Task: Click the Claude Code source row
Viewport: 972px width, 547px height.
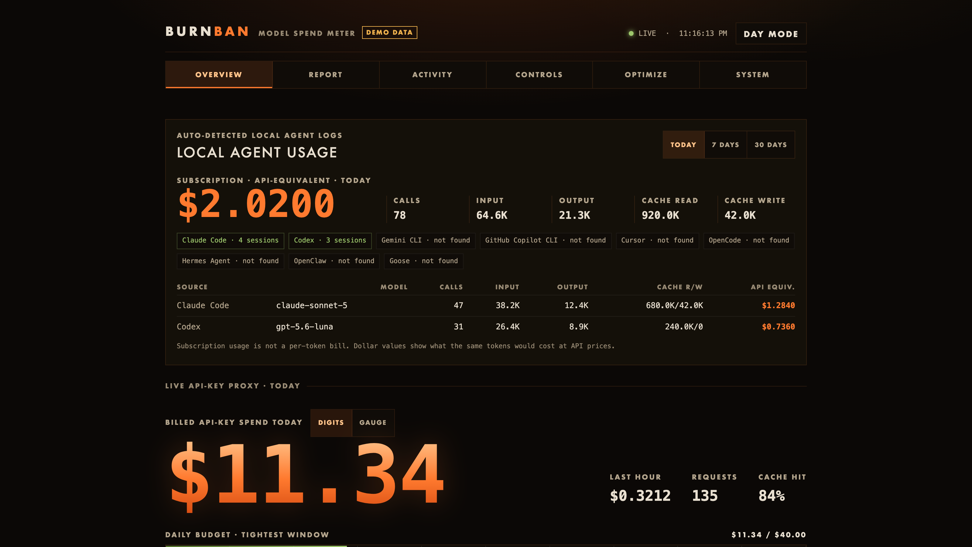Action: click(x=486, y=305)
